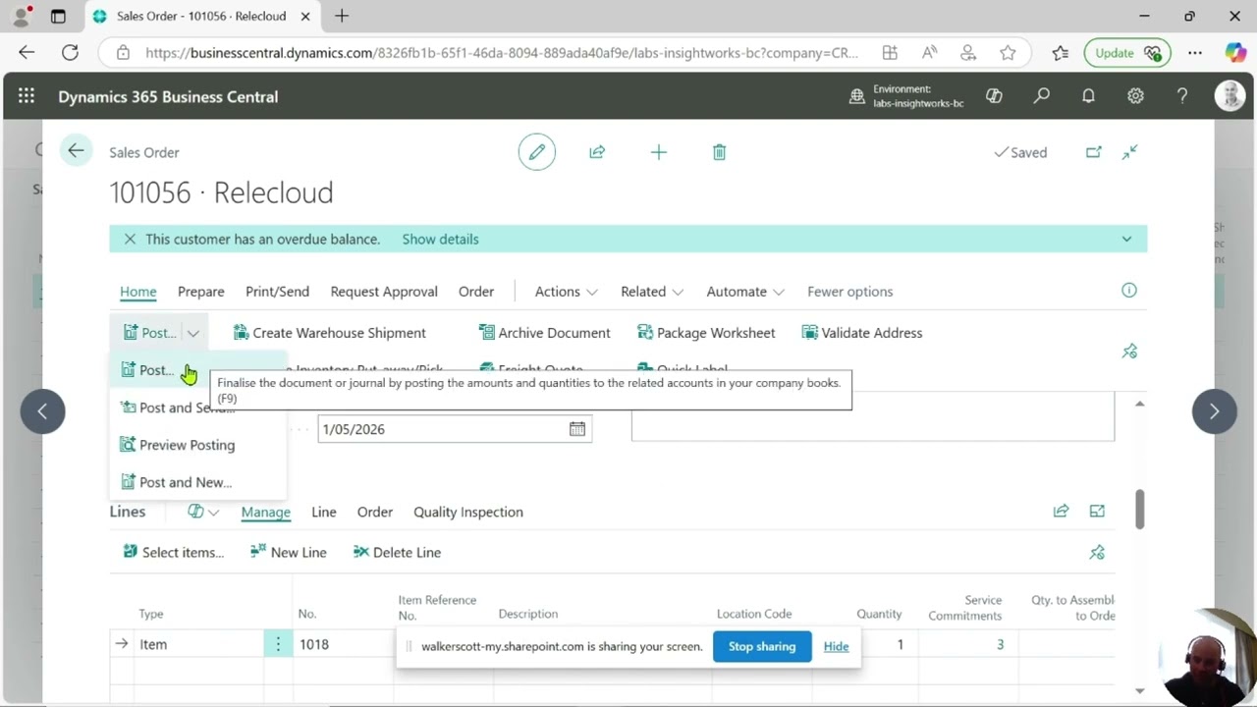Click the pin action bar icon
1257x707 pixels.
1129,352
